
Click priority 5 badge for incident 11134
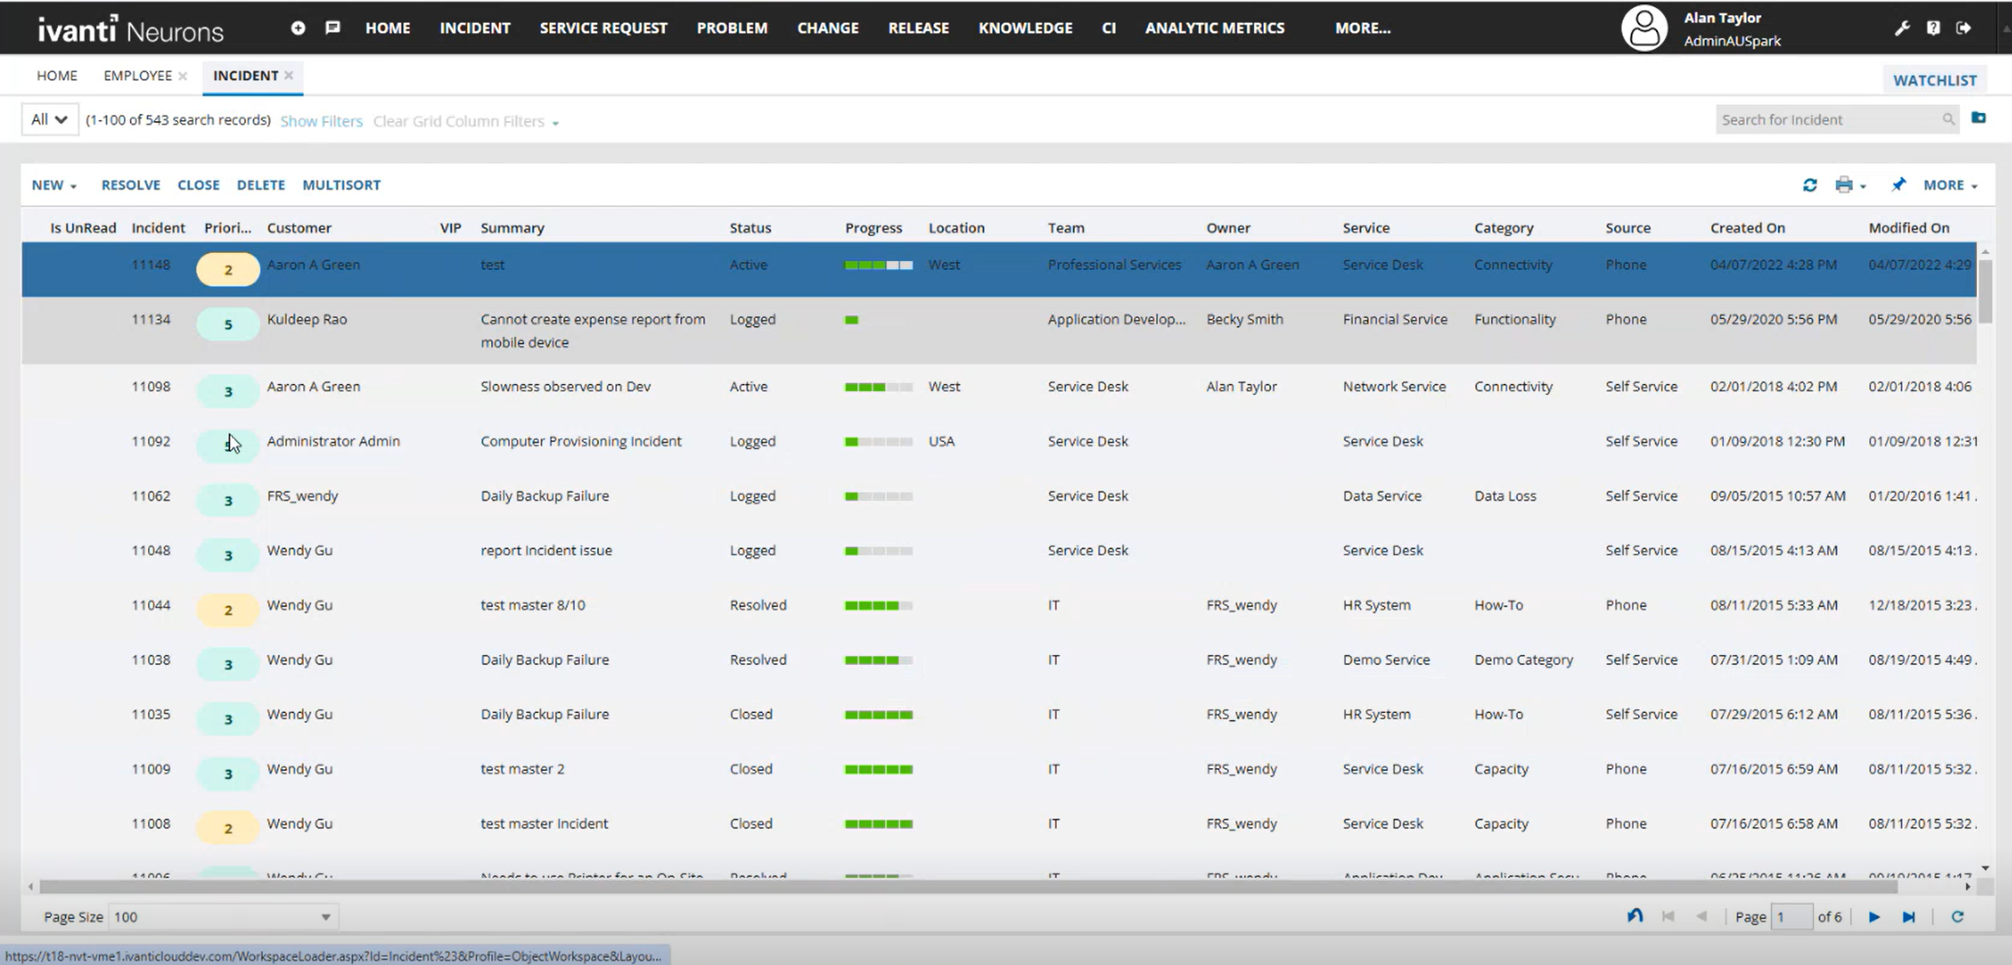point(228,324)
